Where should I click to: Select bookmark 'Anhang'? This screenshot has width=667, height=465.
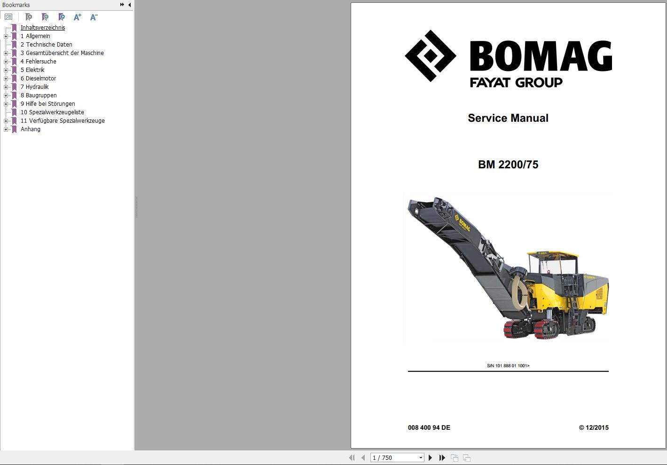(30, 129)
